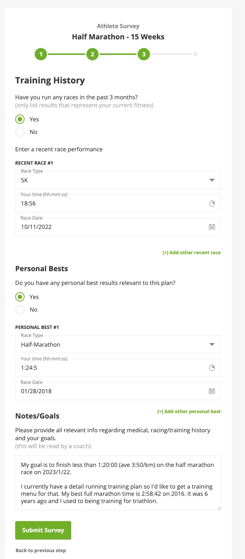Click Add other recent race link
The width and height of the screenshot is (245, 559).
pyautogui.click(x=192, y=252)
